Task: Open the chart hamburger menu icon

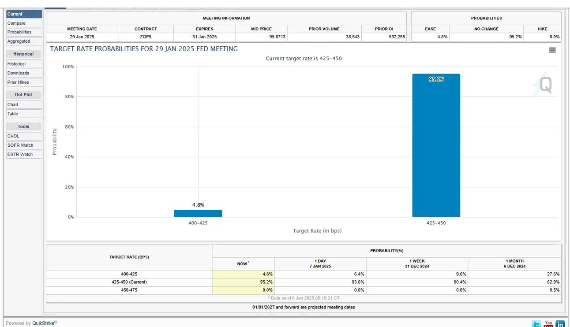Action: (552, 50)
